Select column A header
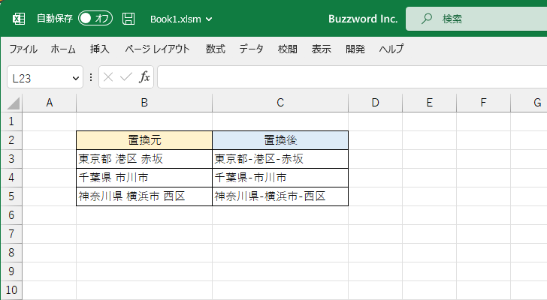This screenshot has height=300, width=547. coord(49,103)
